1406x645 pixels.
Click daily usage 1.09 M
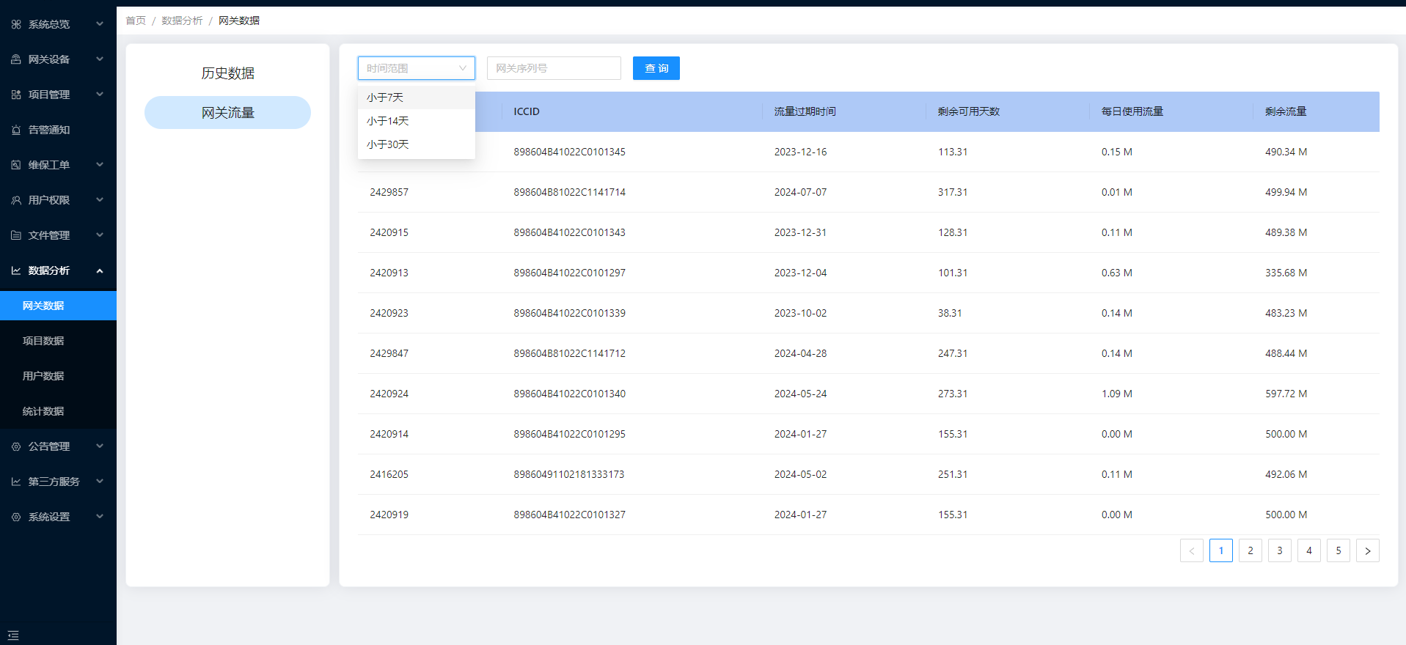click(1117, 394)
